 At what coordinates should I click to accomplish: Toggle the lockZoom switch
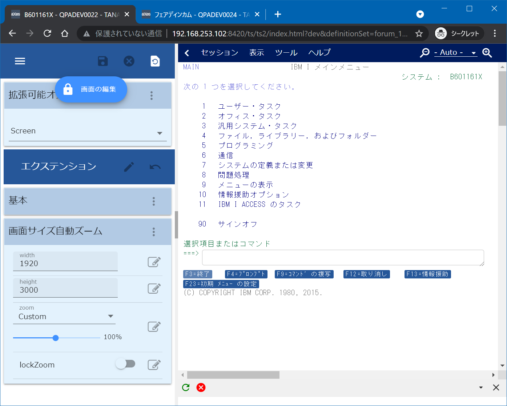coord(126,363)
